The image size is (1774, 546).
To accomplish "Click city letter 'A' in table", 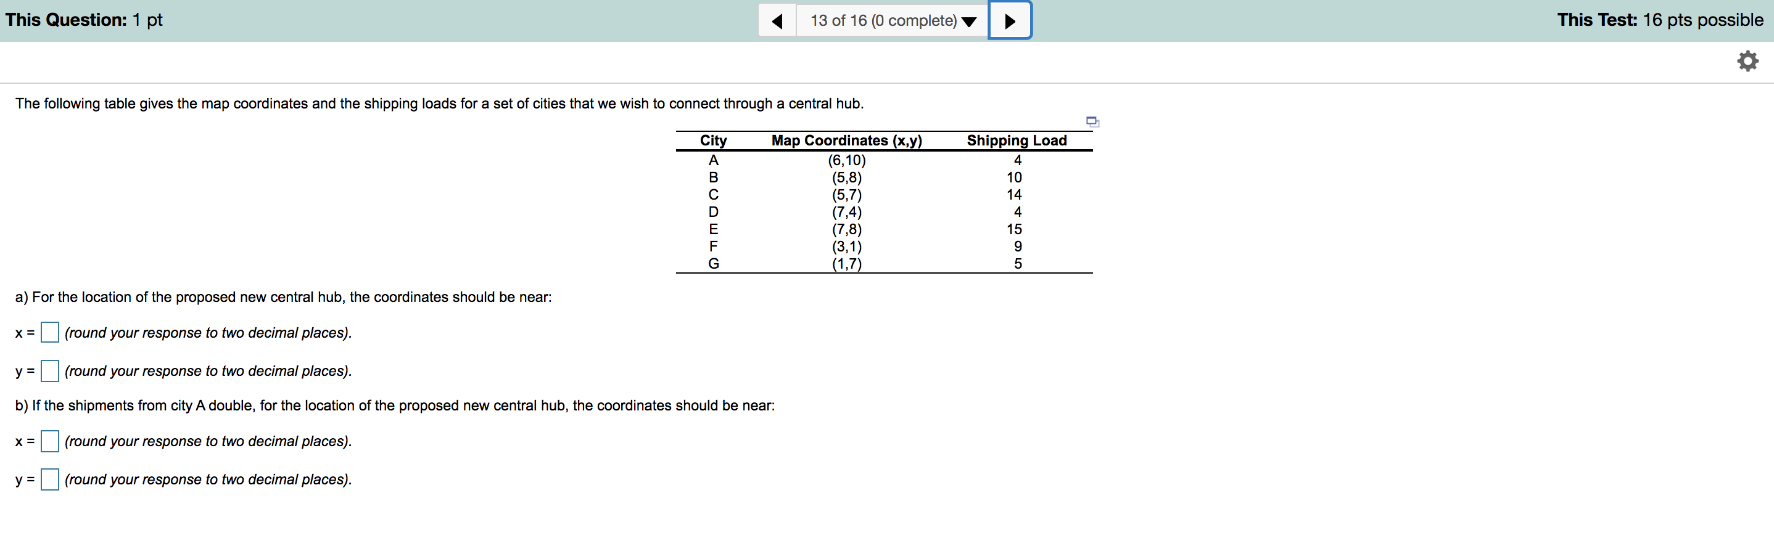I will click(713, 160).
